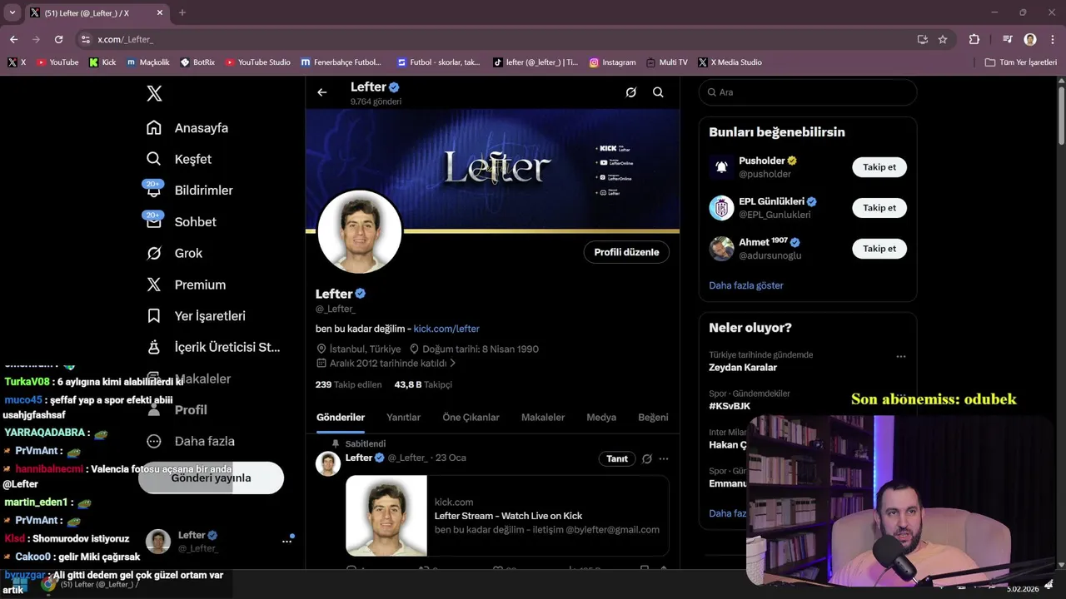The image size is (1066, 599).
Task: Open Daha fazla in the sidebar
Action: [x=190, y=441]
